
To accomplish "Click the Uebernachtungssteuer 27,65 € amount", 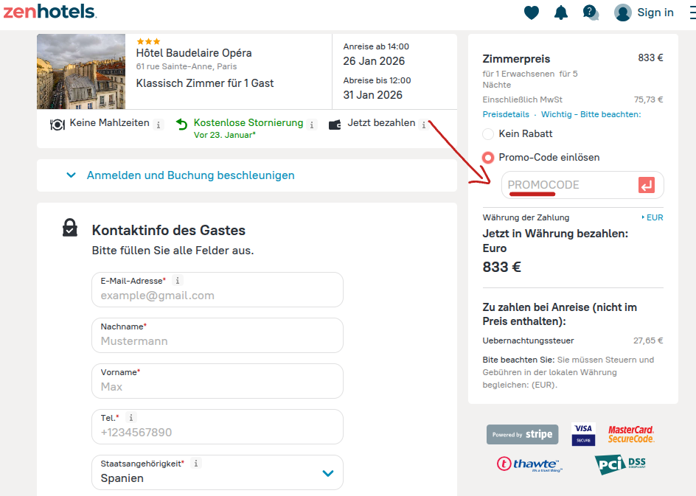I will [x=648, y=340].
